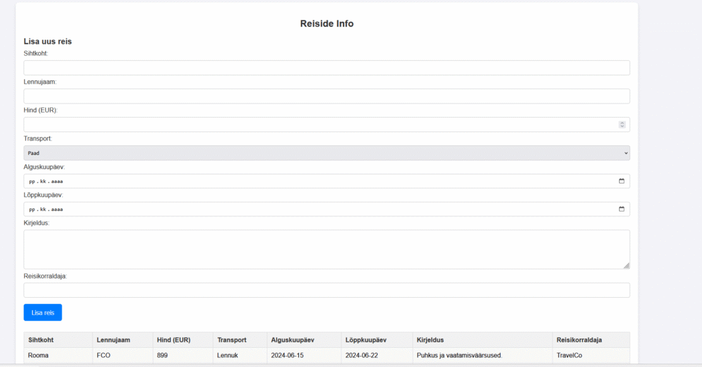Click the TravelCo cell in the table
Viewport: 702px width, 367px height.
(573, 355)
